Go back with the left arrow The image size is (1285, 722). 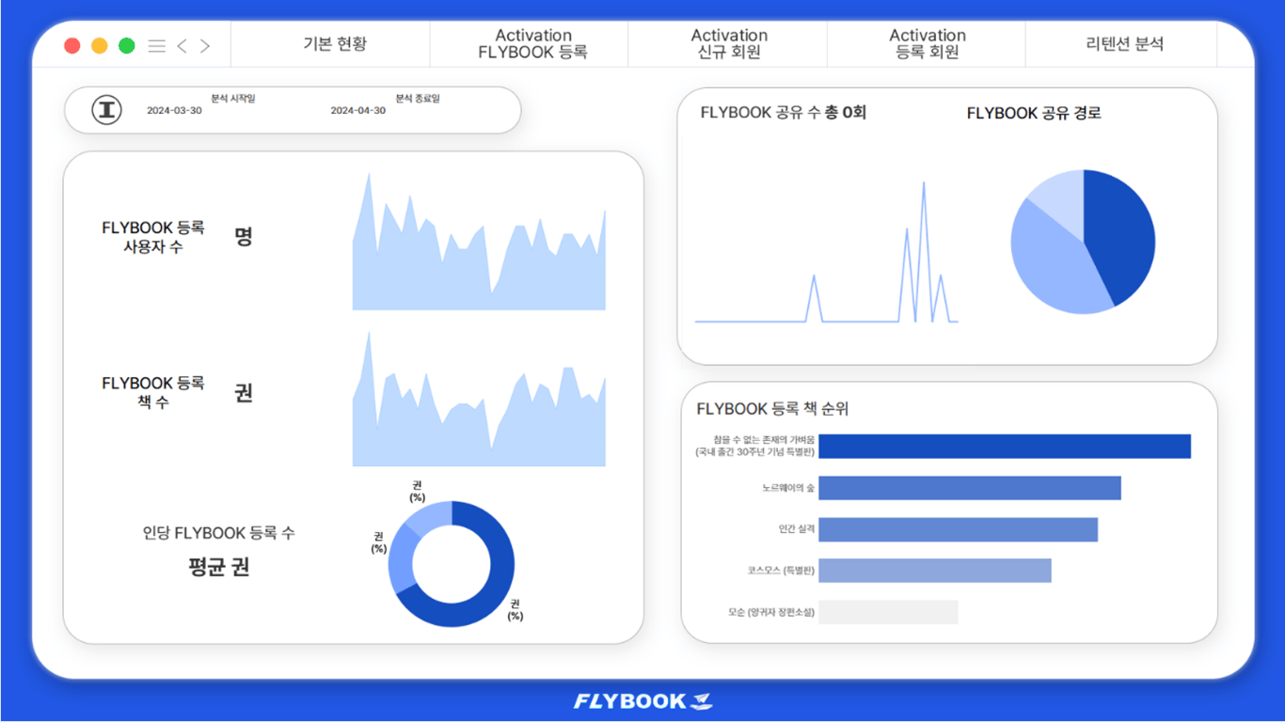182,46
